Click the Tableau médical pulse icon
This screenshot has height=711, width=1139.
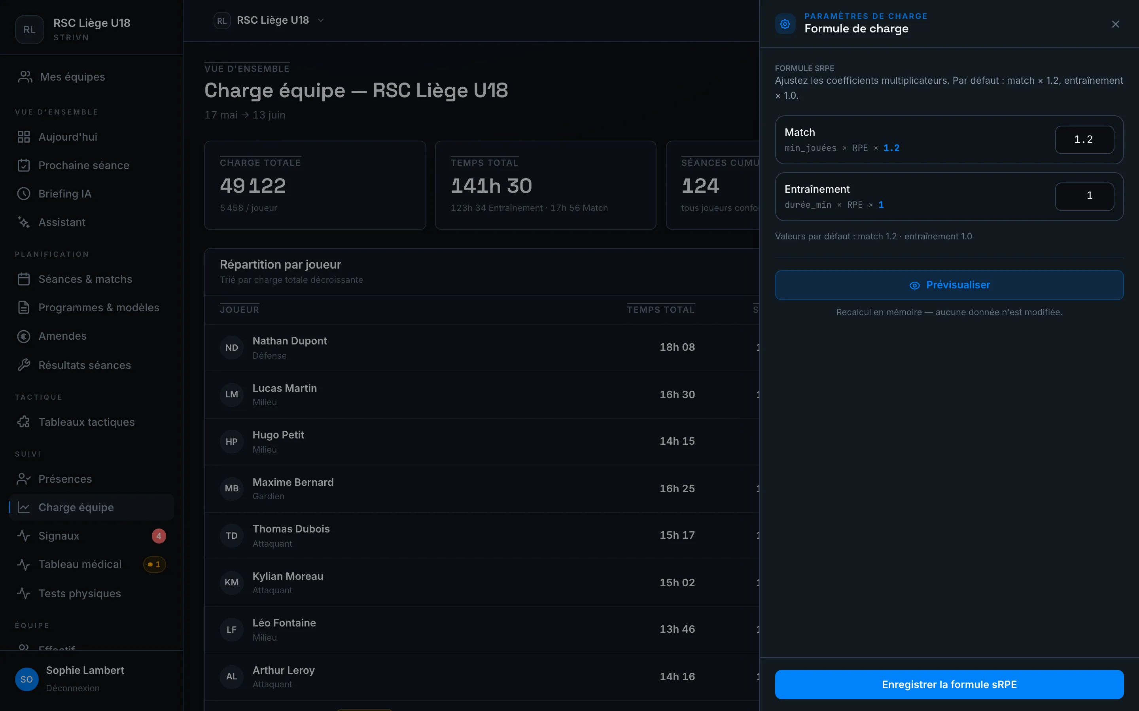[24, 564]
